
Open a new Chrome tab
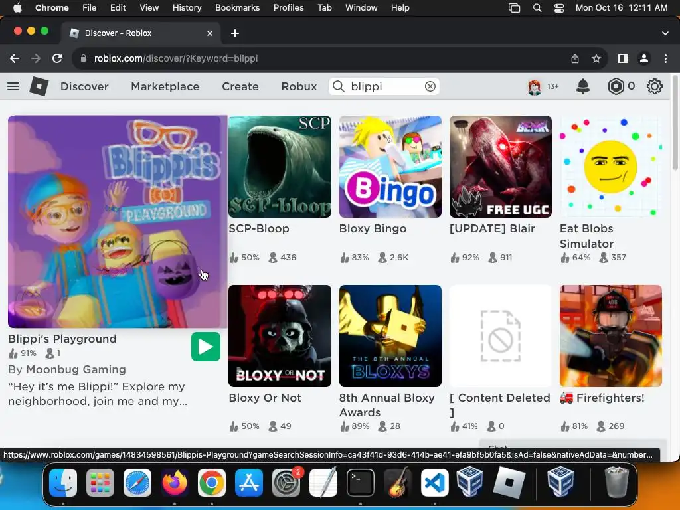click(x=234, y=33)
